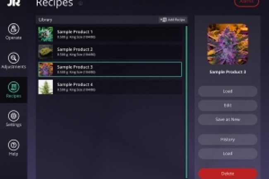Open the Adjustments sidebar icon
The width and height of the screenshot is (269, 179).
pyautogui.click(x=14, y=58)
